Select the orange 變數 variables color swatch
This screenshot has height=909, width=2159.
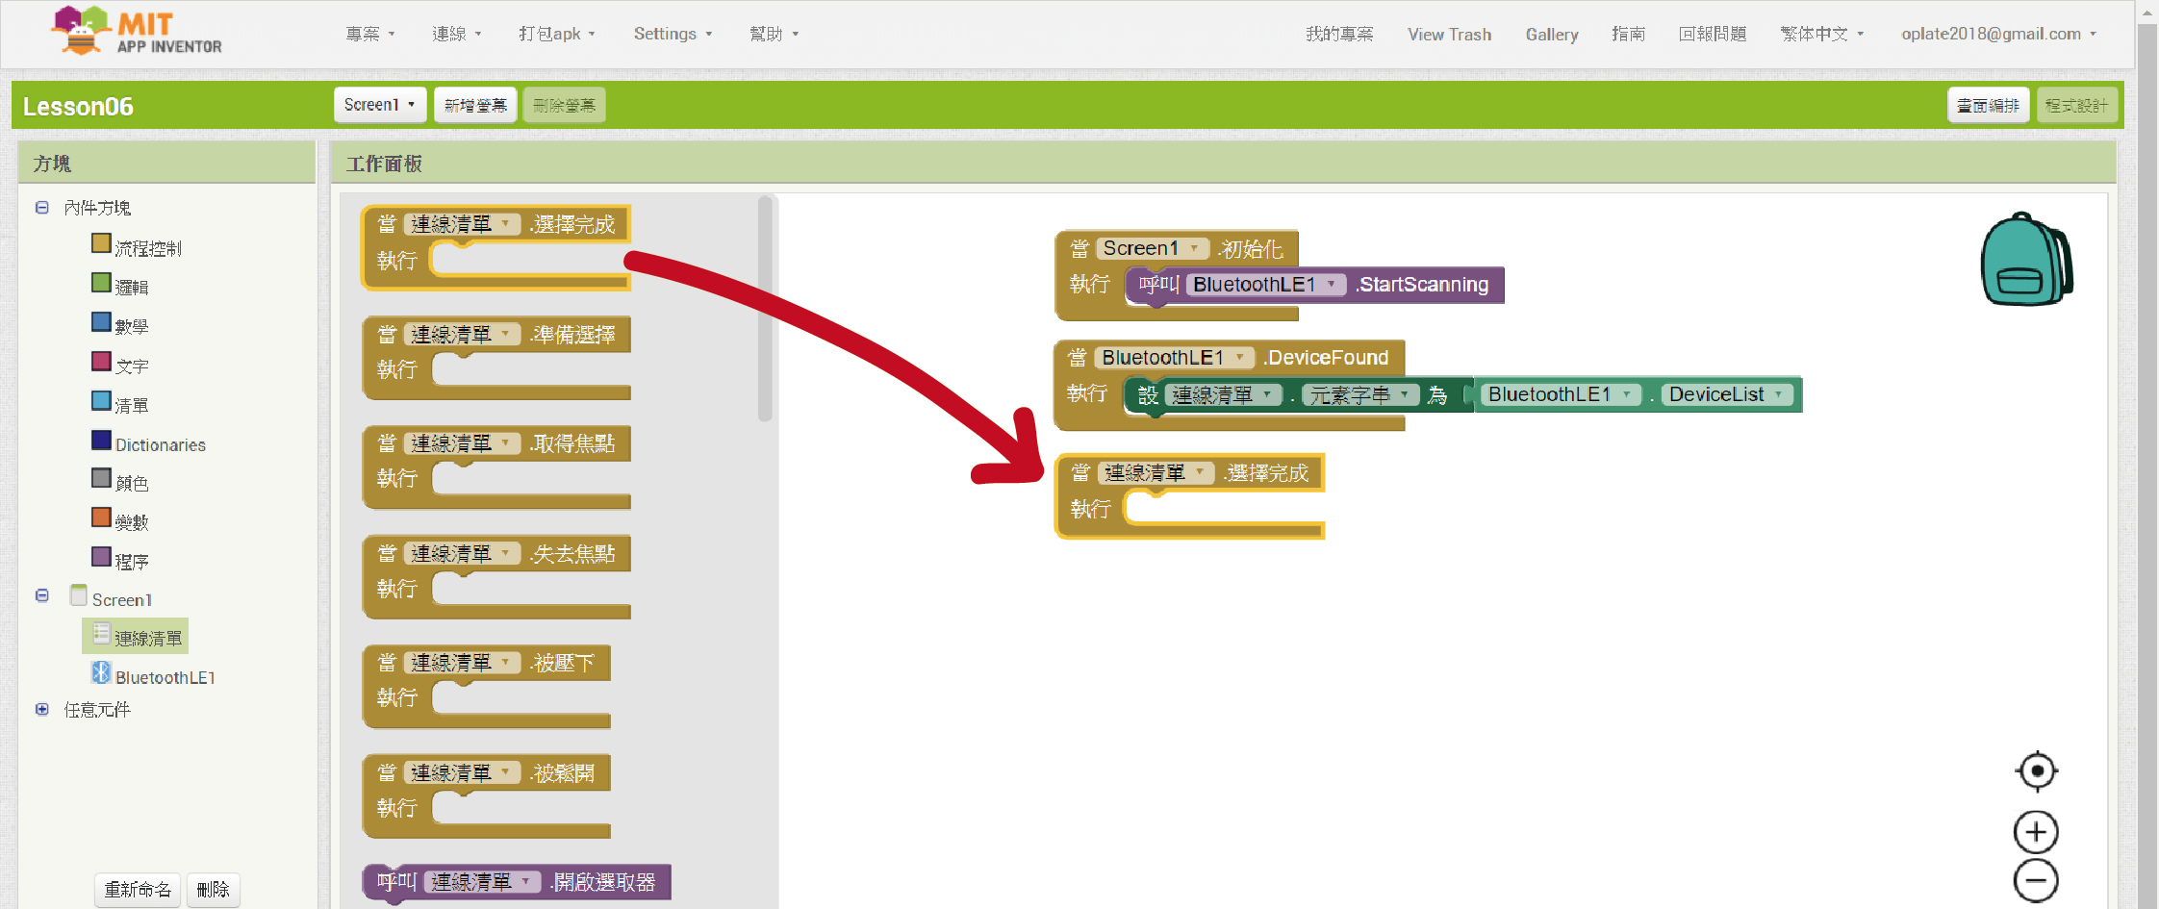[101, 518]
